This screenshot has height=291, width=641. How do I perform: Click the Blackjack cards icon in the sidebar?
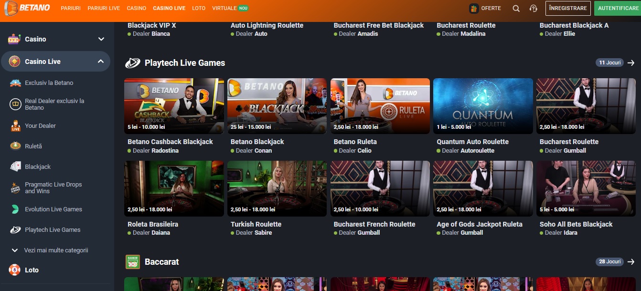coord(16,166)
